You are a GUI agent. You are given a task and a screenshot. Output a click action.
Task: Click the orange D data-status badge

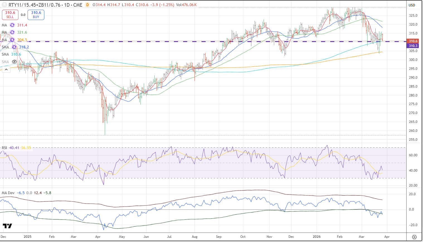(x=87, y=5)
